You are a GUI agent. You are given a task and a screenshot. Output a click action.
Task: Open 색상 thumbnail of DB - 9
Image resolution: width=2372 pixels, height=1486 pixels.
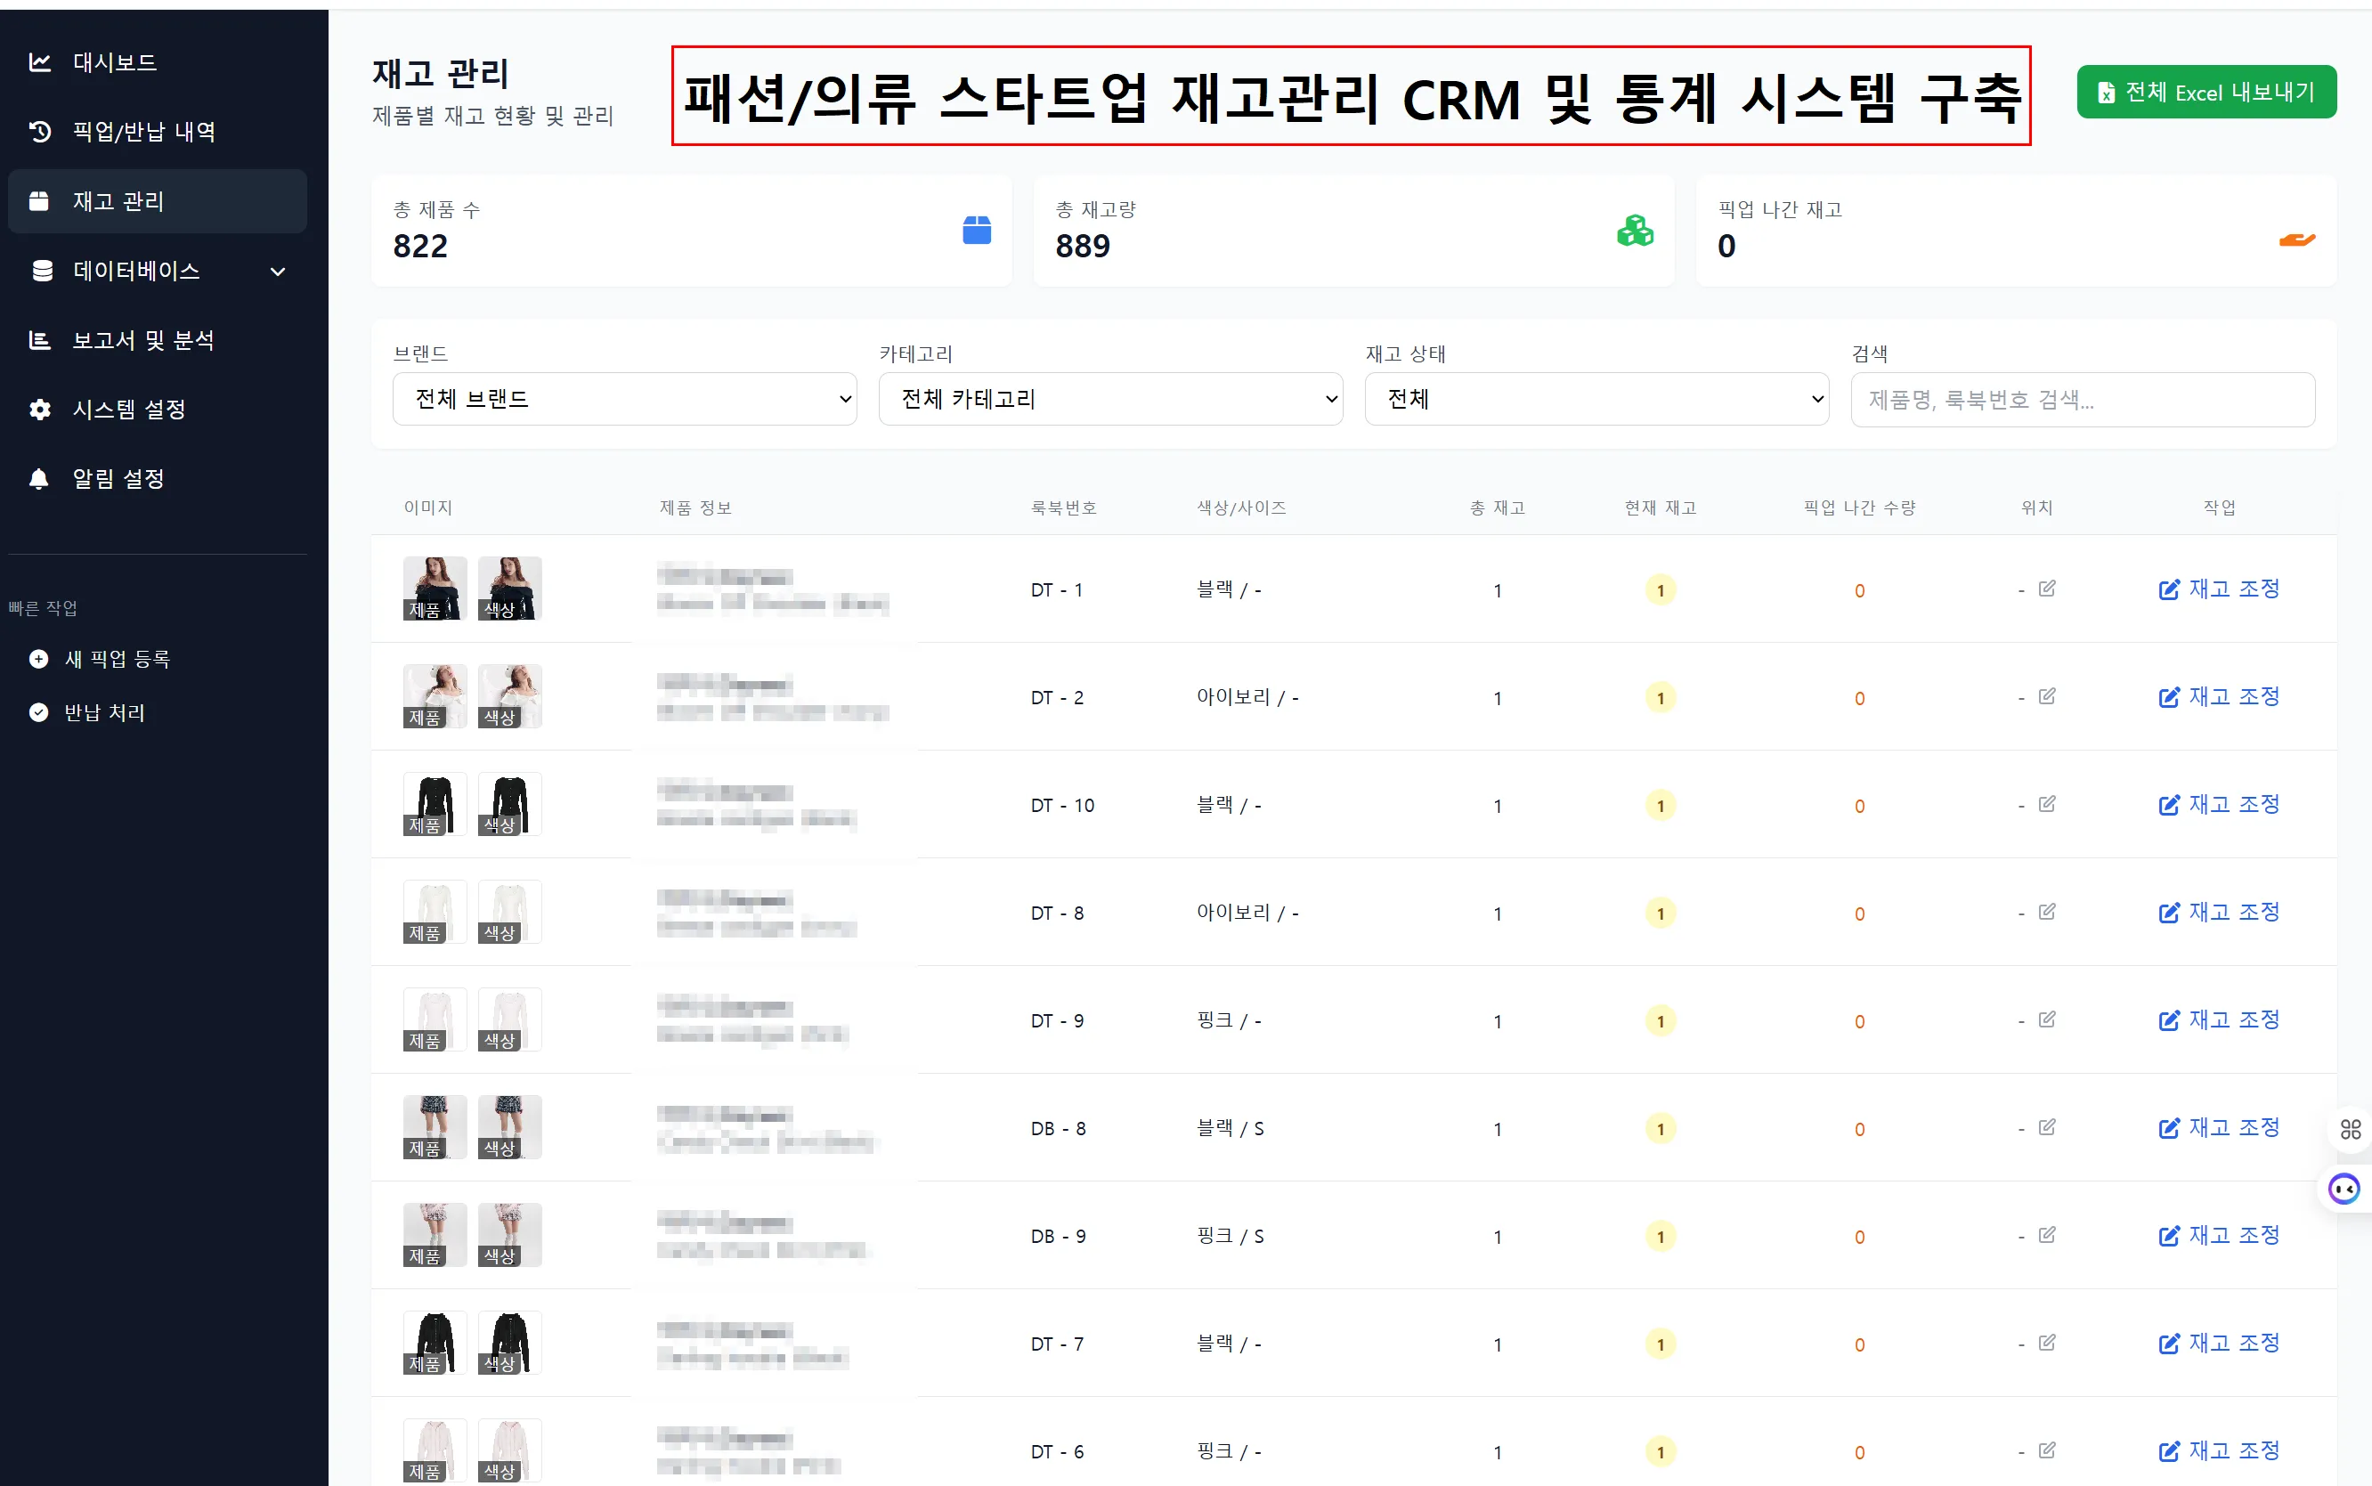click(510, 1236)
